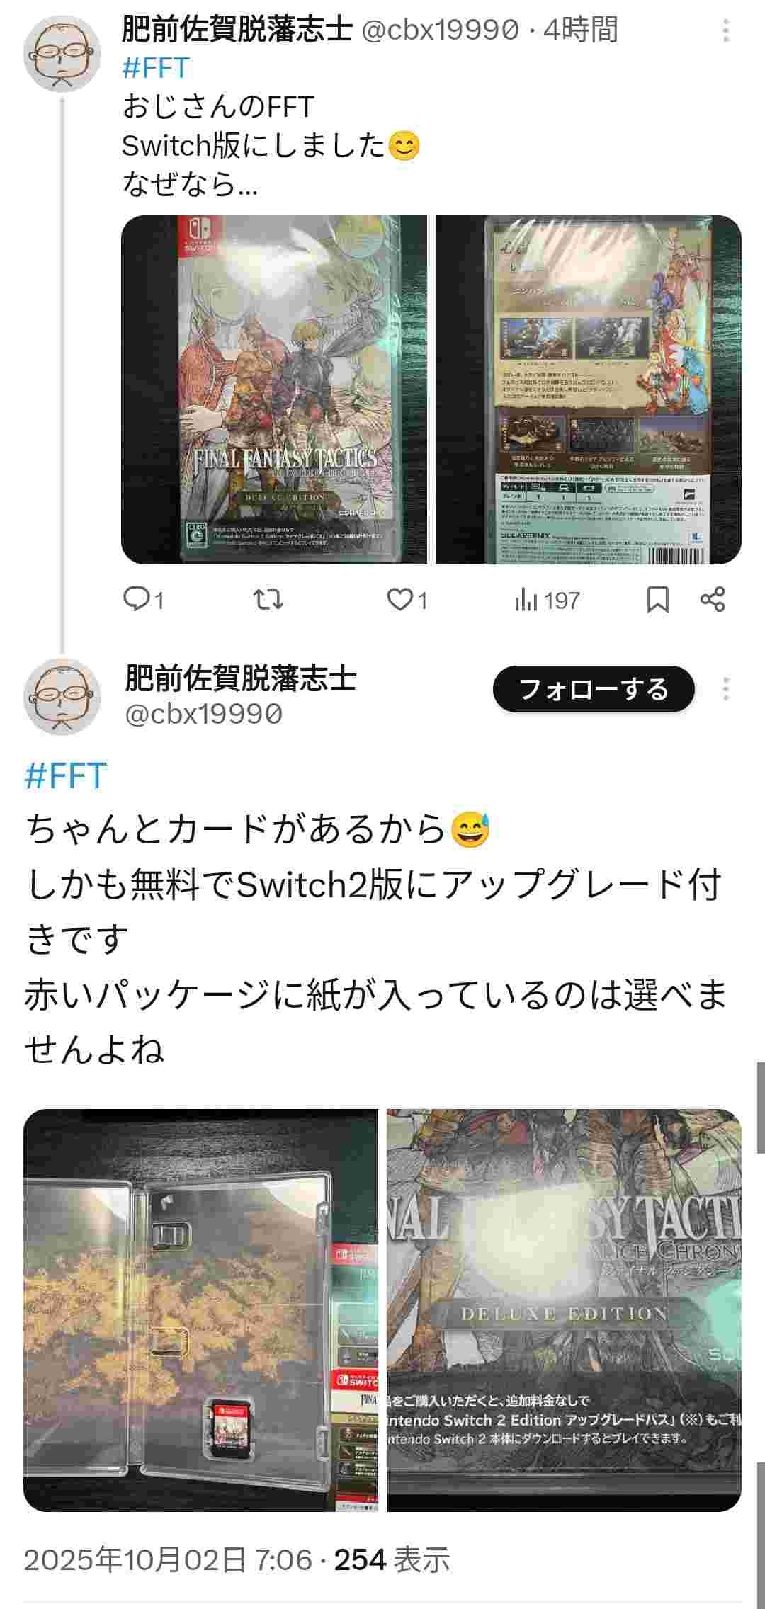Open main tweet author's profile avatar

click(62, 698)
